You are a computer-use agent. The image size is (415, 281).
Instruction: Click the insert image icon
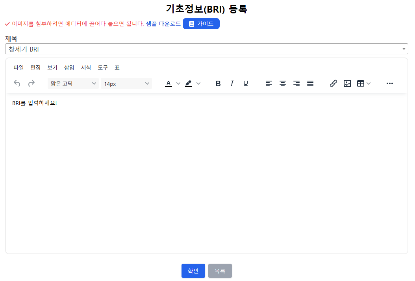(347, 83)
